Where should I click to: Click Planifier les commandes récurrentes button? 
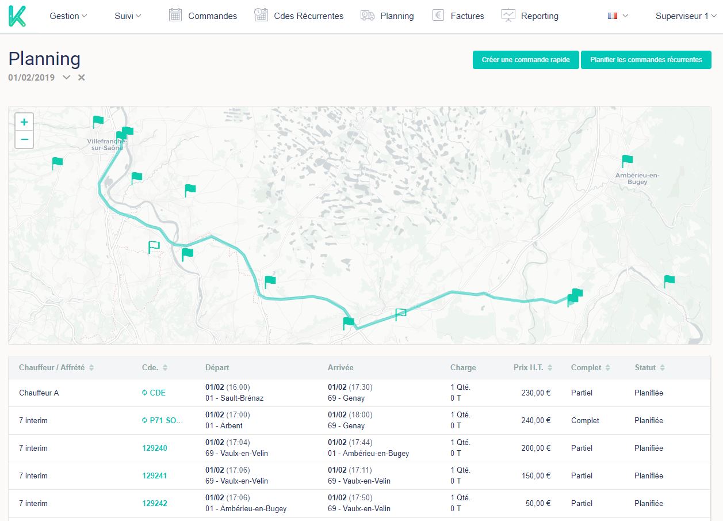click(x=646, y=60)
